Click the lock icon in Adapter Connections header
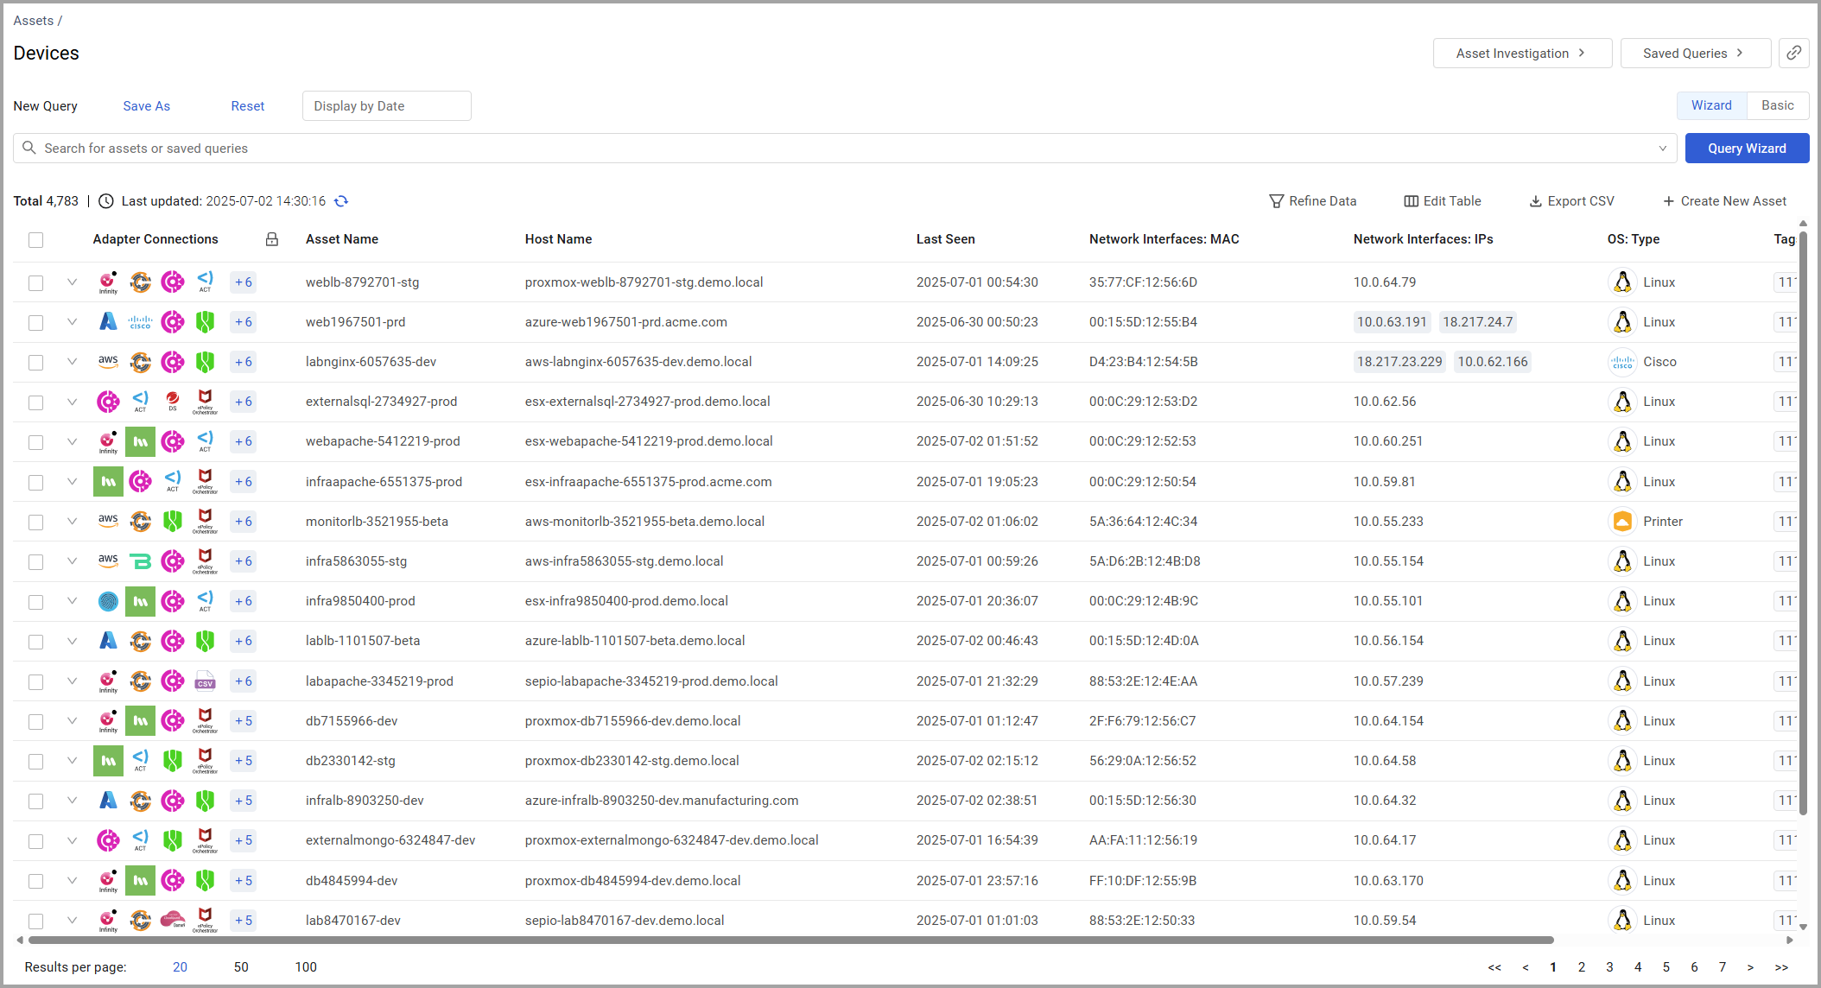1821x988 pixels. (271, 239)
